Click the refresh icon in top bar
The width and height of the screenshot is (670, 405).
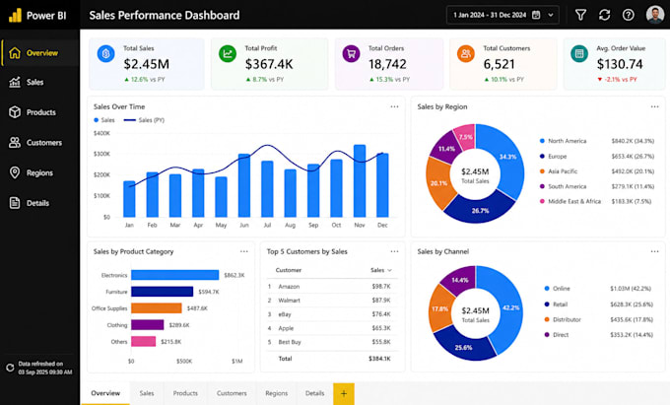coord(604,15)
